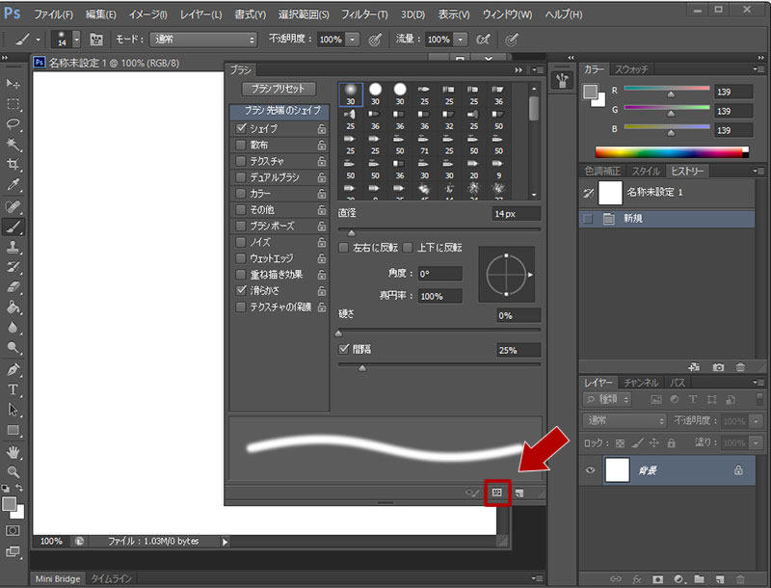This screenshot has width=771, height=588.
Task: Select the Magic Wand tool
Action: (13, 144)
